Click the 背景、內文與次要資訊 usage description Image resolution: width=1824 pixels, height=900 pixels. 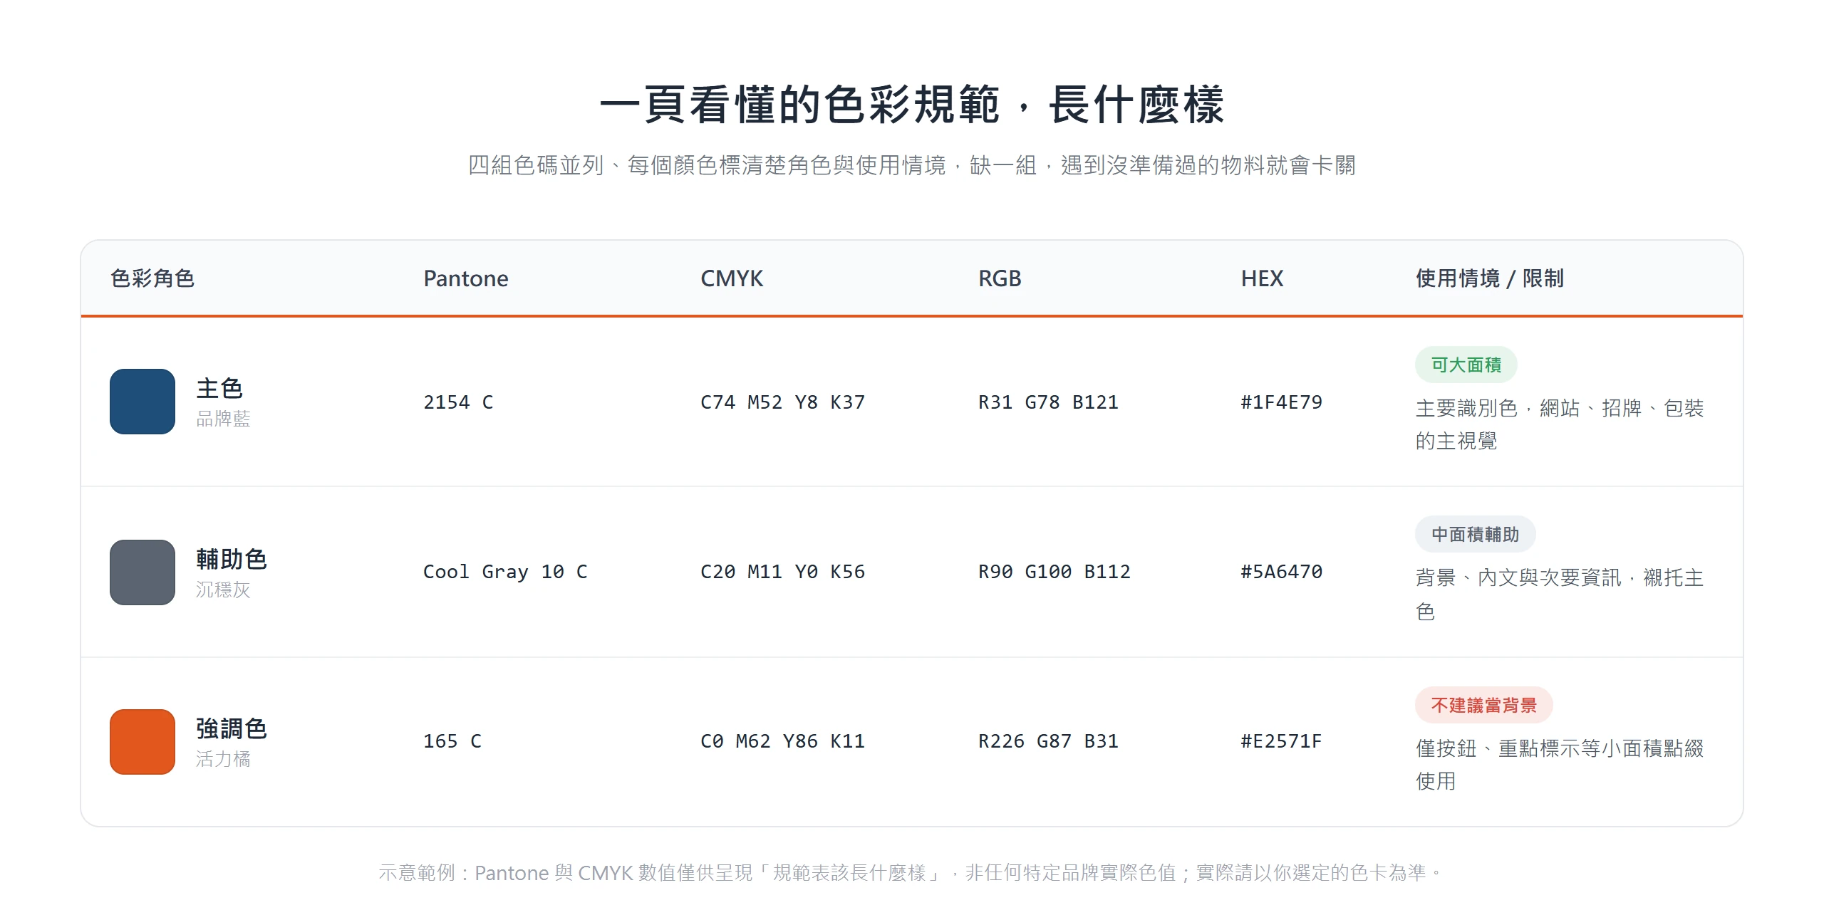pyautogui.click(x=1560, y=594)
